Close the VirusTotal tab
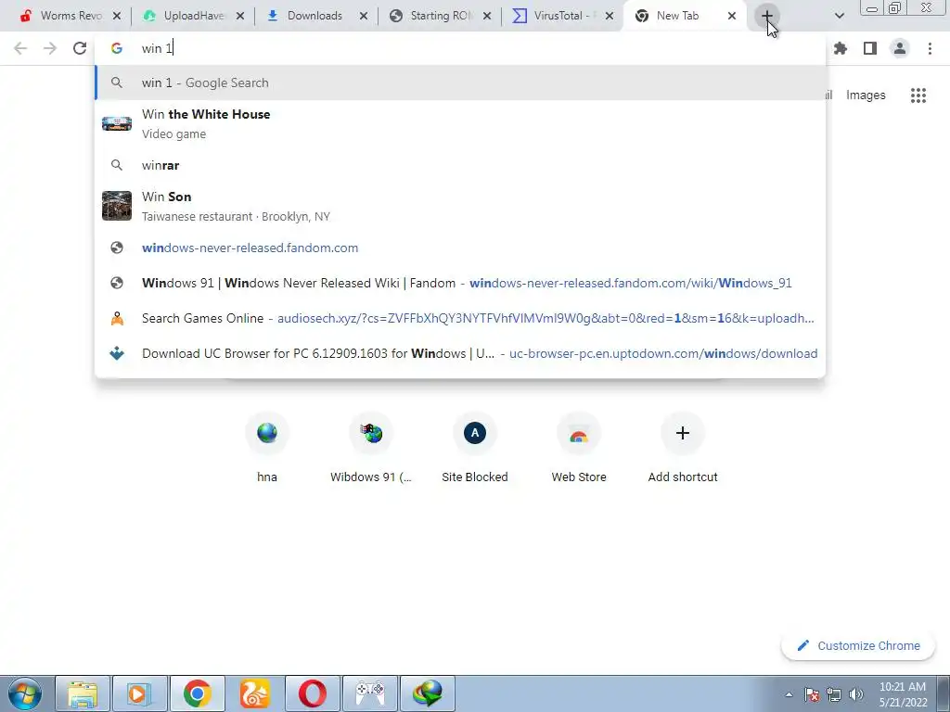Image resolution: width=950 pixels, height=712 pixels. click(x=610, y=16)
